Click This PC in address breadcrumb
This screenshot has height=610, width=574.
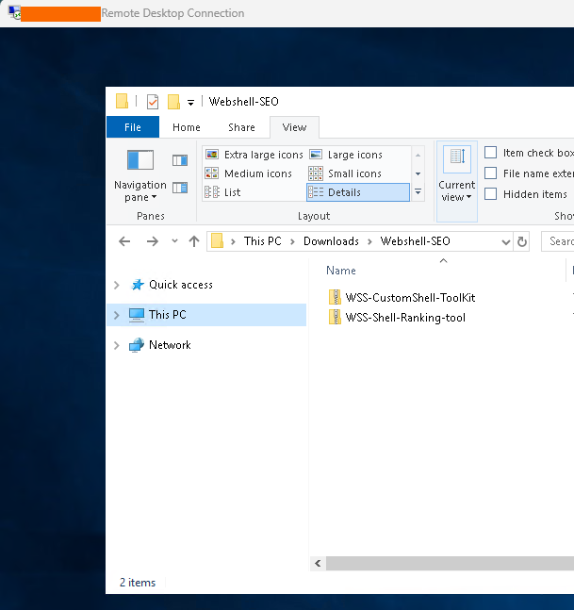click(263, 241)
